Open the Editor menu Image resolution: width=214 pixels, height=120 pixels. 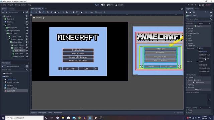click(x=24, y=5)
